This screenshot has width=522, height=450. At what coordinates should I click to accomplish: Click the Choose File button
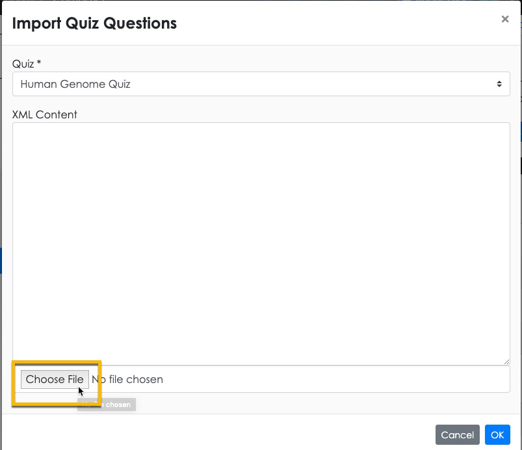point(55,379)
